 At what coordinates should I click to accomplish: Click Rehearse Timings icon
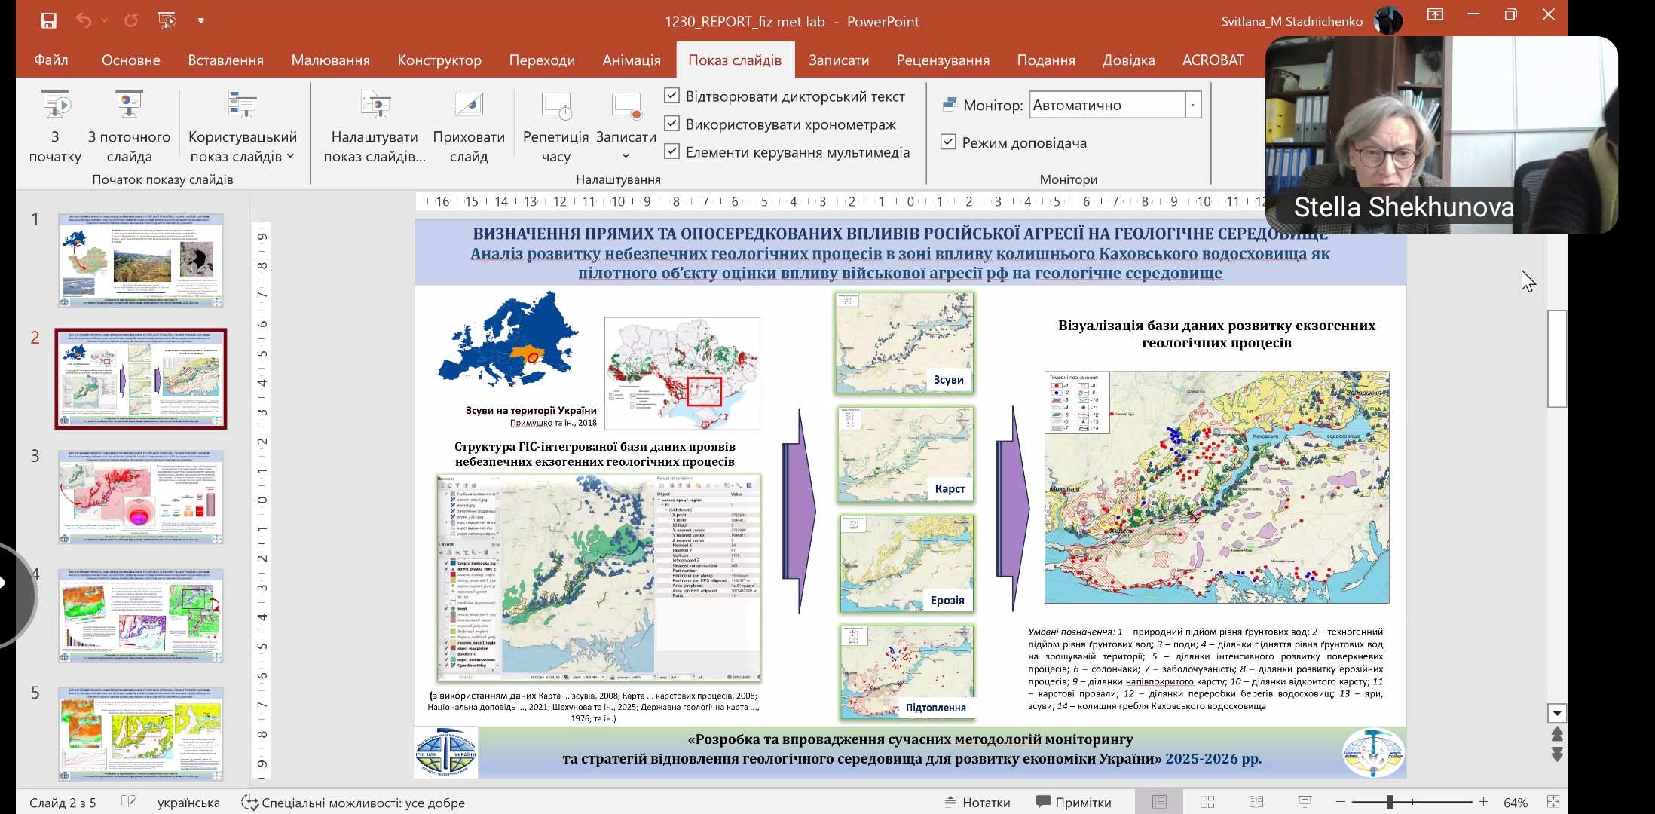click(x=556, y=106)
